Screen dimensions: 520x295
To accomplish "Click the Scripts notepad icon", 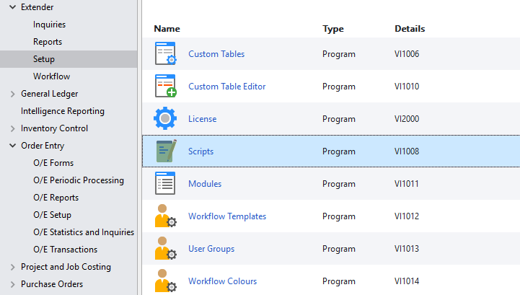I will coord(166,151).
